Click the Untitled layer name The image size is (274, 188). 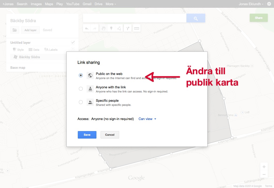click(20, 43)
